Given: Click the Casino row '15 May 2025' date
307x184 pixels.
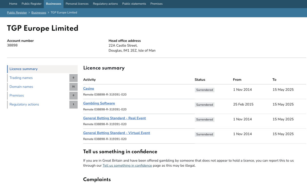Looking at the screenshot, I should click(x=283, y=90).
